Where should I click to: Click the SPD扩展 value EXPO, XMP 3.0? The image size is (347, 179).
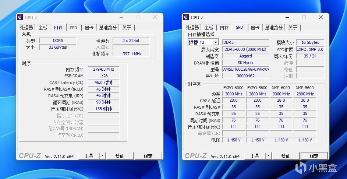click(310, 49)
